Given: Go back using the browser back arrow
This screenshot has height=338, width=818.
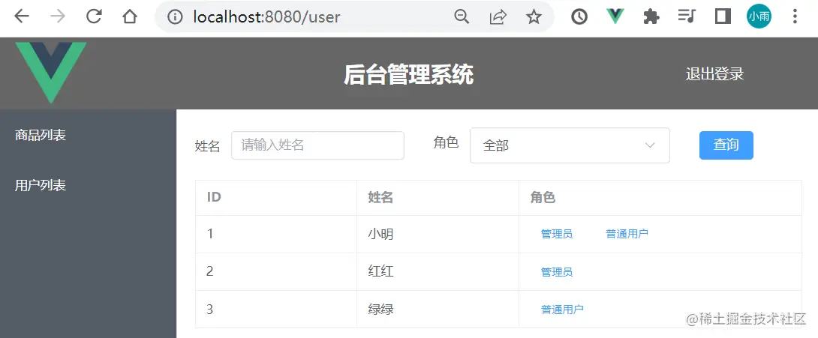Looking at the screenshot, I should pyautogui.click(x=22, y=16).
